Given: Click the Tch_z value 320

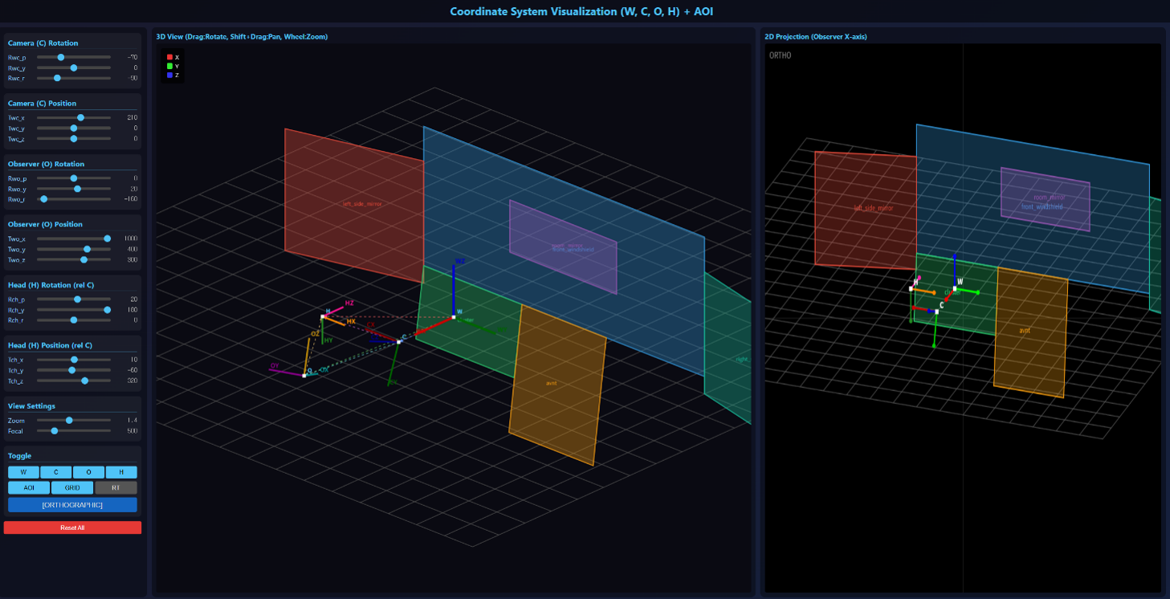Looking at the screenshot, I should [x=132, y=381].
